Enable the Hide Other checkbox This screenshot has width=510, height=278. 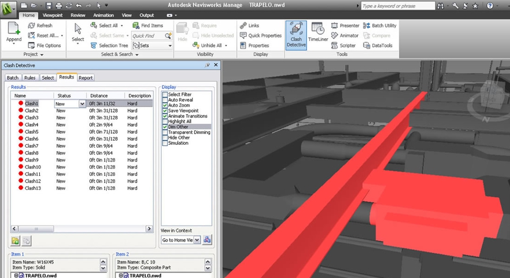165,138
